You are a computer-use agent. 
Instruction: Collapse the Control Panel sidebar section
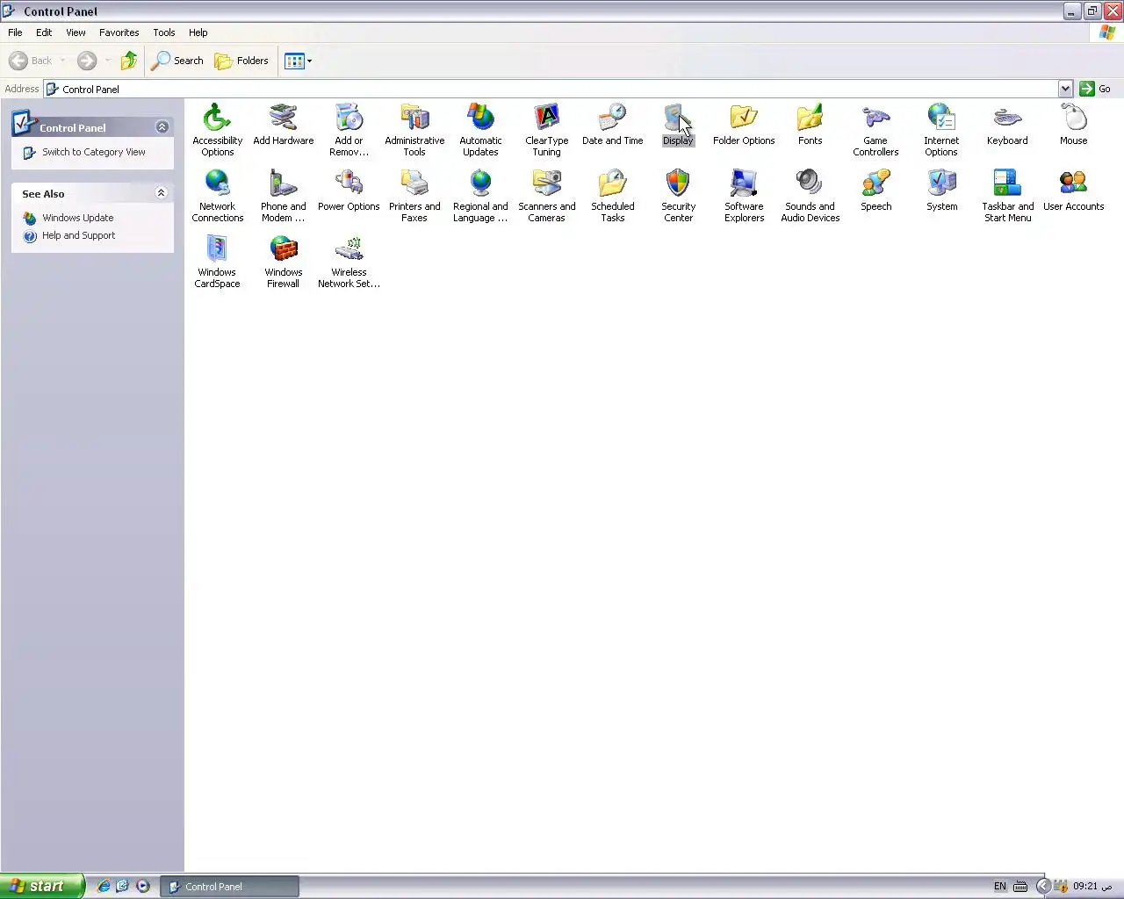(162, 127)
